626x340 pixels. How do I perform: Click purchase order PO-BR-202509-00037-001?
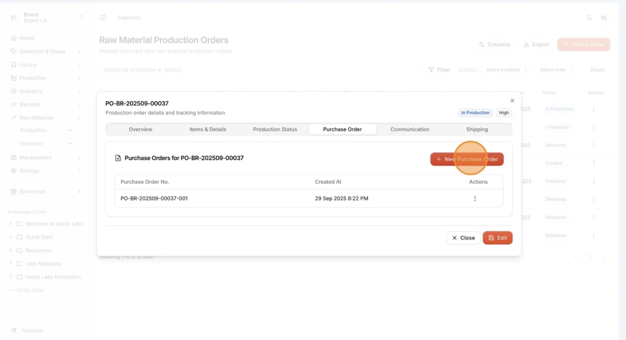click(154, 198)
